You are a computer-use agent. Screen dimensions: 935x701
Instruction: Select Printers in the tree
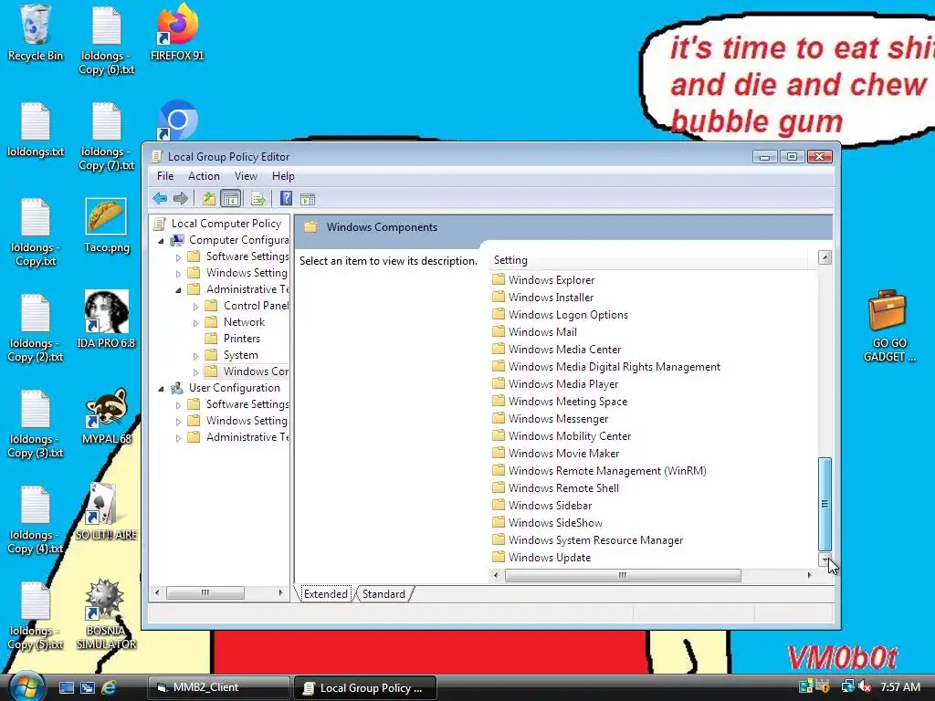click(233, 339)
